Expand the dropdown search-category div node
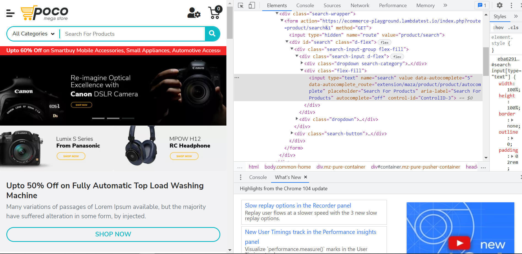 [x=302, y=64]
